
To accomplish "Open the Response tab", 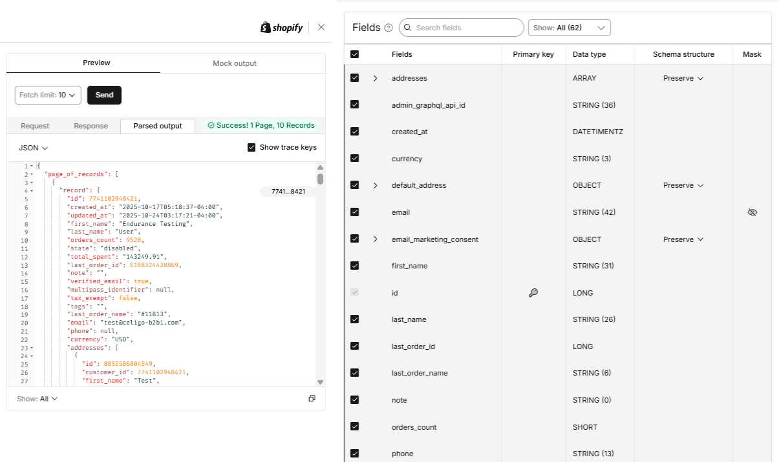I will [91, 126].
